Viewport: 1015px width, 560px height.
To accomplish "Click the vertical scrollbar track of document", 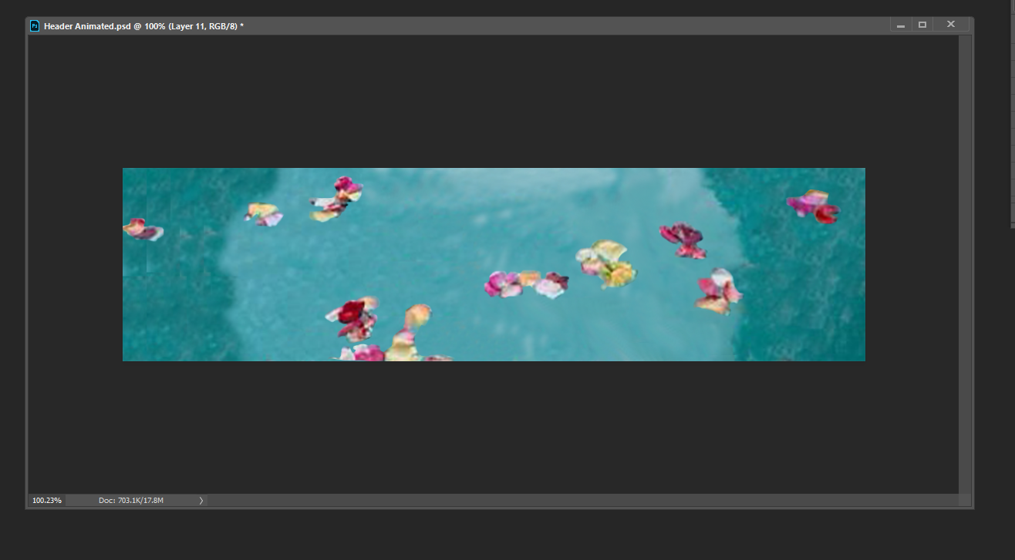I will (x=964, y=262).
